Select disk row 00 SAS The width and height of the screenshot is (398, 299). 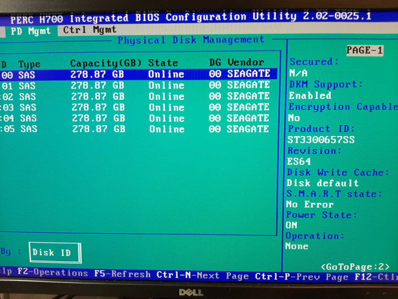click(138, 74)
